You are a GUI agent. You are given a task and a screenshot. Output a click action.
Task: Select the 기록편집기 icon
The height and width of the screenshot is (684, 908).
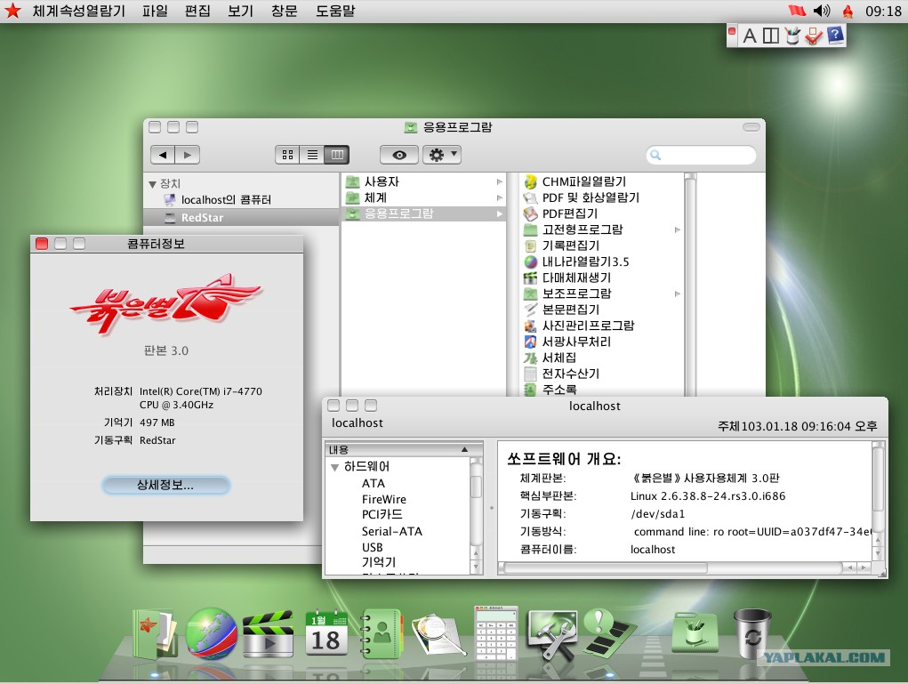pyautogui.click(x=530, y=245)
